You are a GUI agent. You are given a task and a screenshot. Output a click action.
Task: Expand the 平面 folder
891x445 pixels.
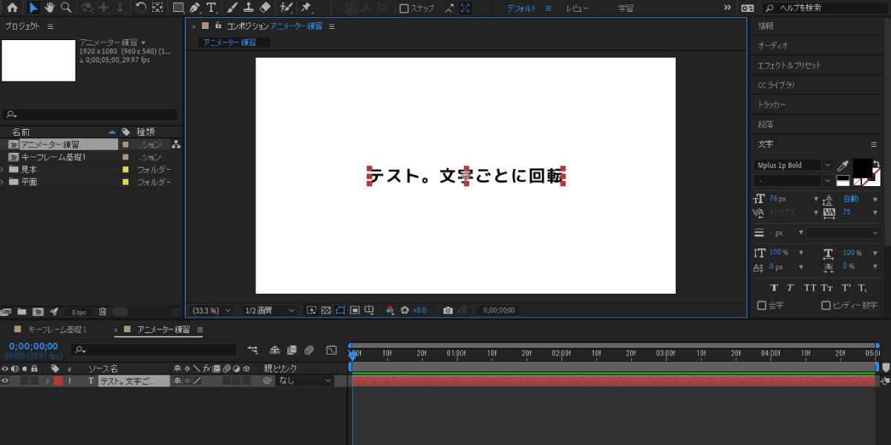pyautogui.click(x=4, y=182)
